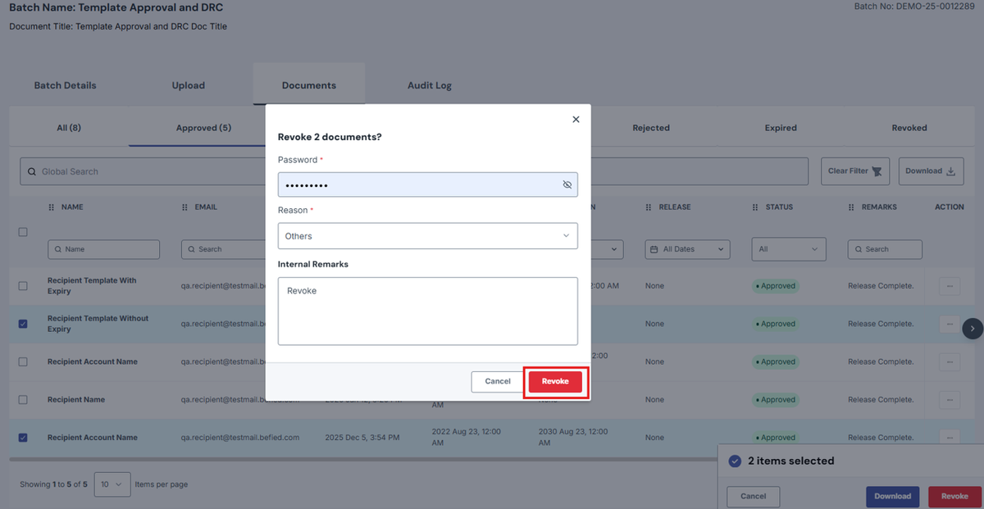
Task: Show the All (8) documents filter
Action: click(x=69, y=128)
